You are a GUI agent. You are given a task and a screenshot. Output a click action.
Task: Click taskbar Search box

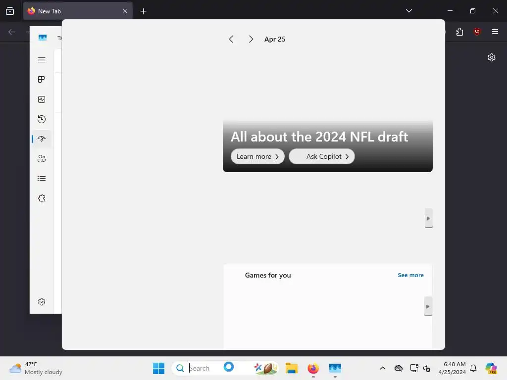(225, 368)
